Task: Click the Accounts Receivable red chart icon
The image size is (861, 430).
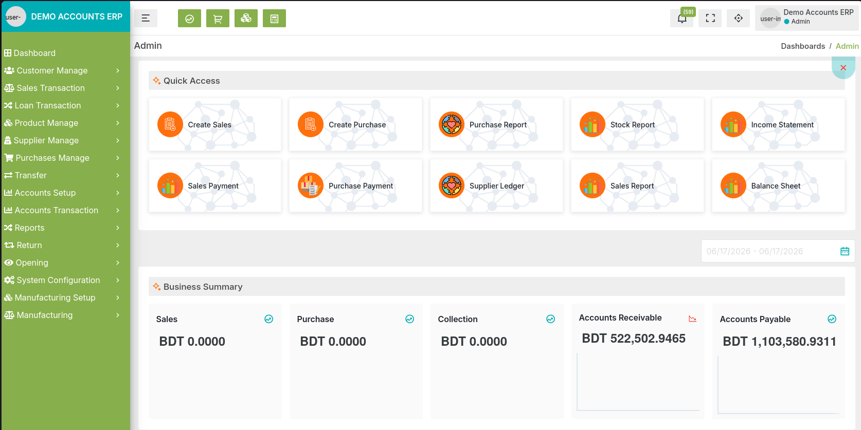Action: [693, 319]
